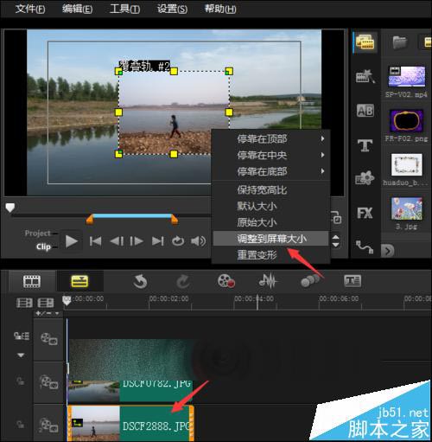Select the DSCF2888.JPG clip on timeline
432x442 pixels.
[130, 423]
